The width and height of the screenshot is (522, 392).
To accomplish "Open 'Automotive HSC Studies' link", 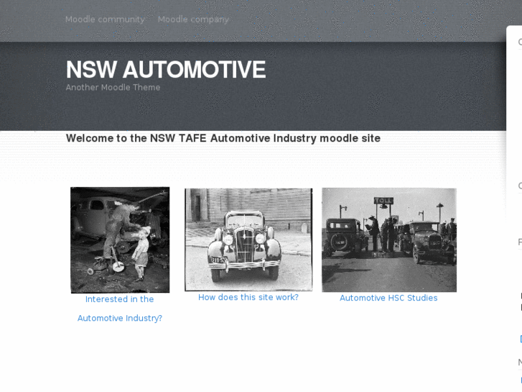I will tap(388, 298).
